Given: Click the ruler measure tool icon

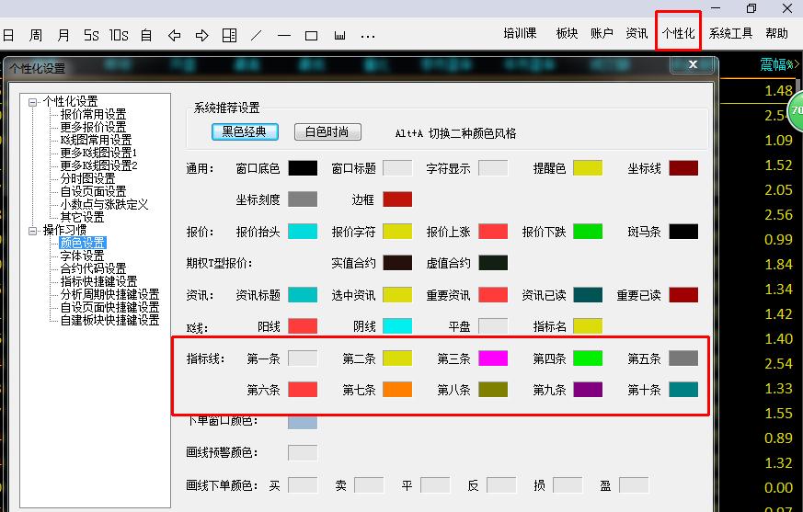Looking at the screenshot, I should [339, 36].
